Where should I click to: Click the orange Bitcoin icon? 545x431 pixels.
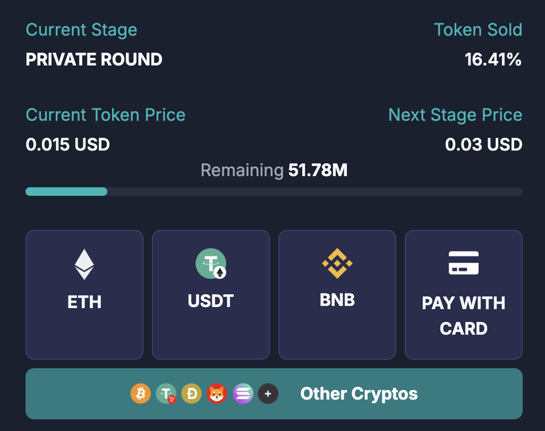[x=141, y=394]
